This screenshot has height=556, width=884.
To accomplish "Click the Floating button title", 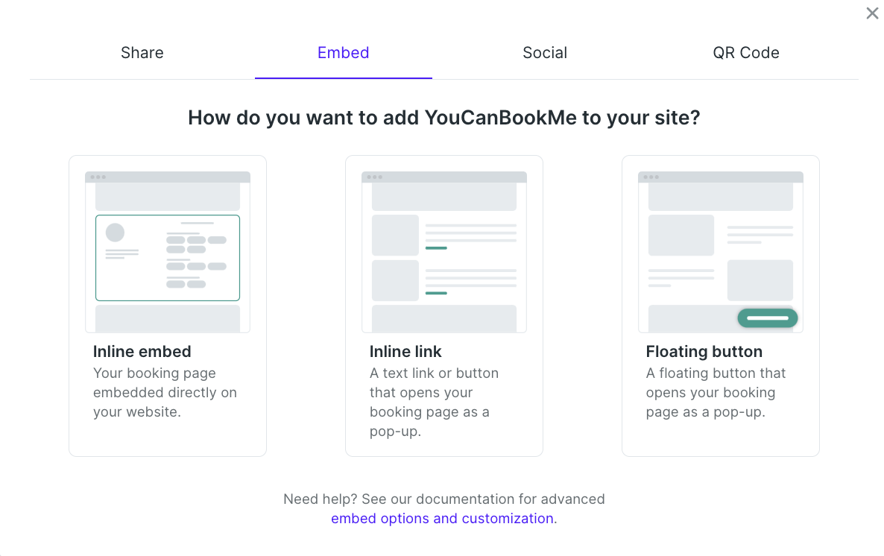I will pos(704,351).
